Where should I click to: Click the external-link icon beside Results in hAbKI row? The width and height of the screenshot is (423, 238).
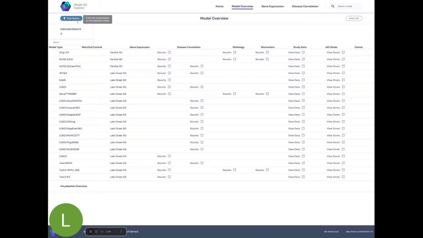click(x=169, y=80)
